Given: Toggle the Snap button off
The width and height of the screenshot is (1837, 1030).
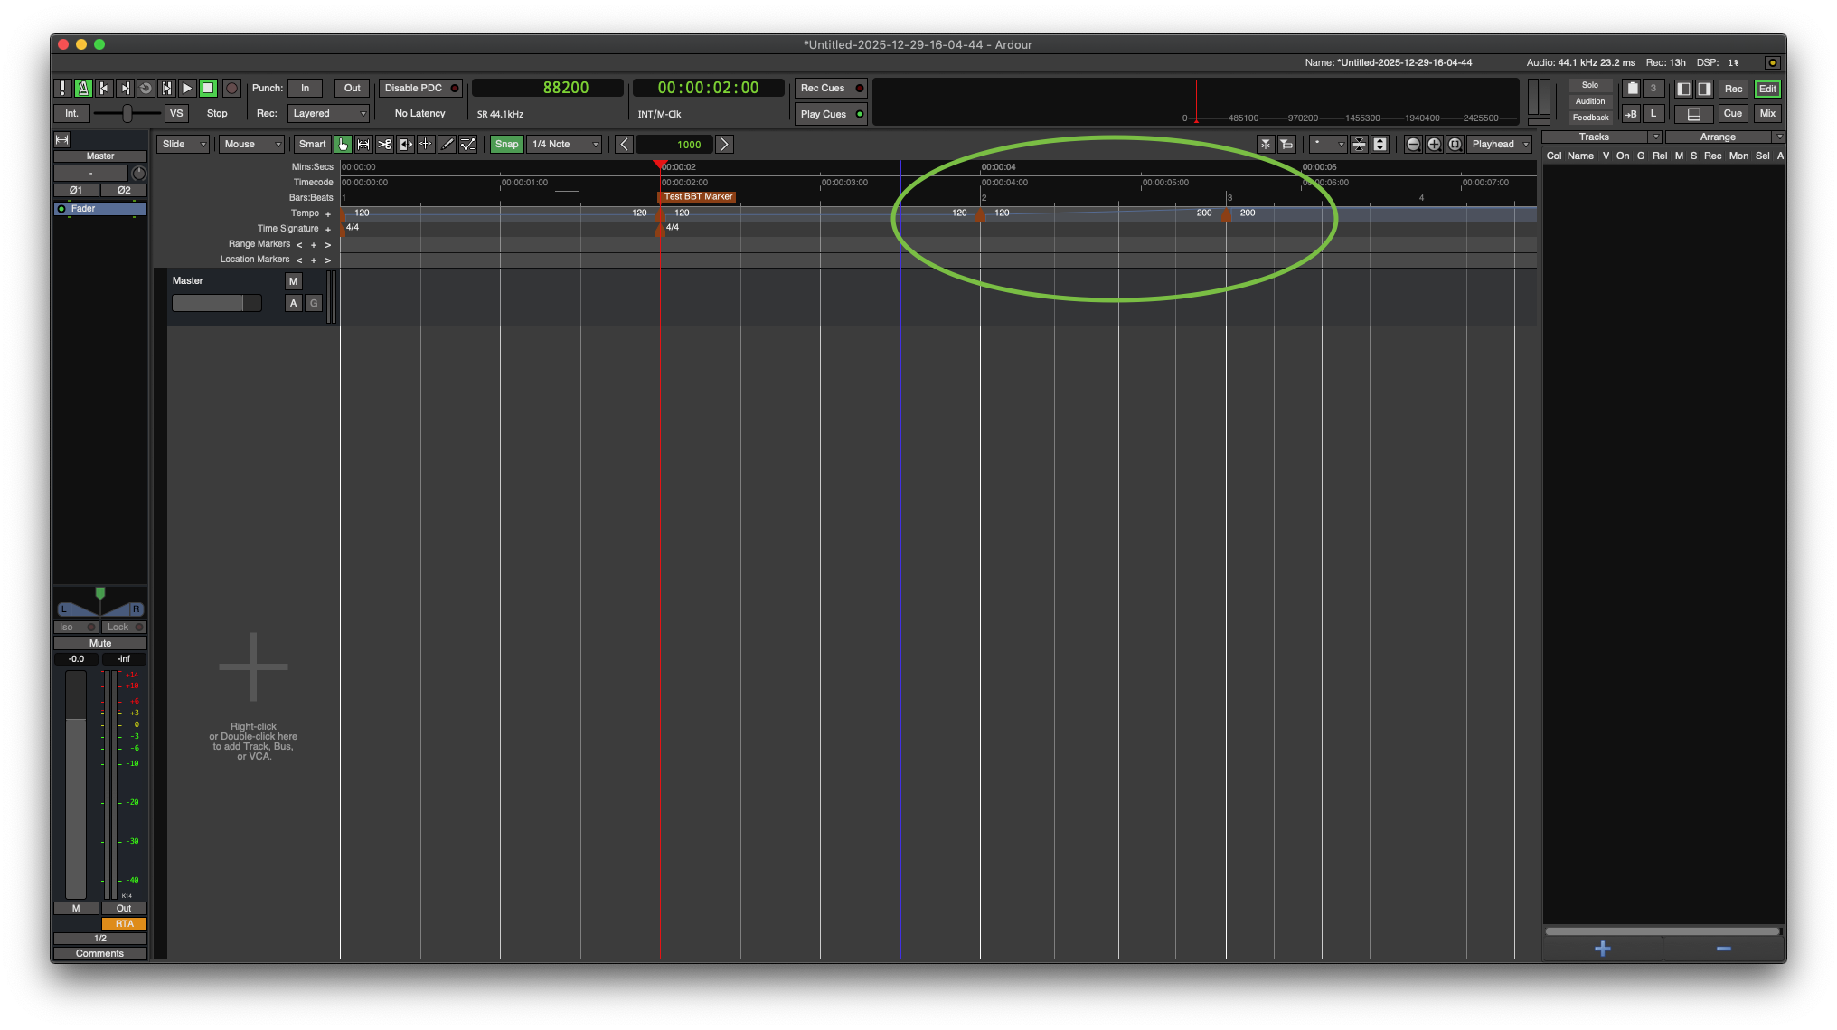Looking at the screenshot, I should click(506, 144).
